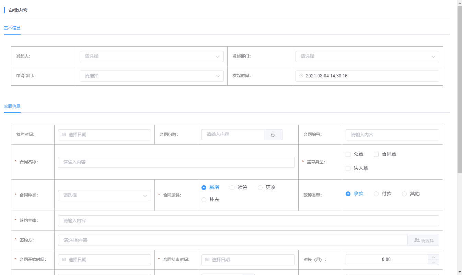The height and width of the screenshot is (275, 462).
Task: Check the 公章 checkbox
Action: coord(348,154)
